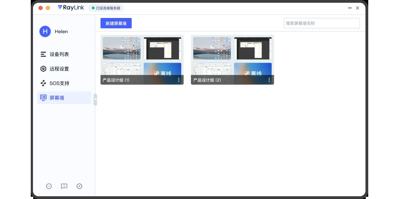Open the lake desktop thumbnail in 产品设计组 (2)
The width and height of the screenshot is (399, 199).
tap(212, 48)
